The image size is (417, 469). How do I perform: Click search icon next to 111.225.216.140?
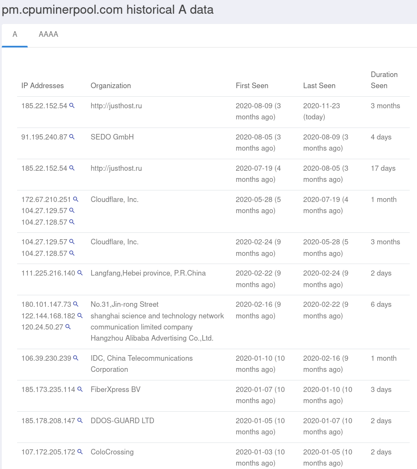click(80, 273)
